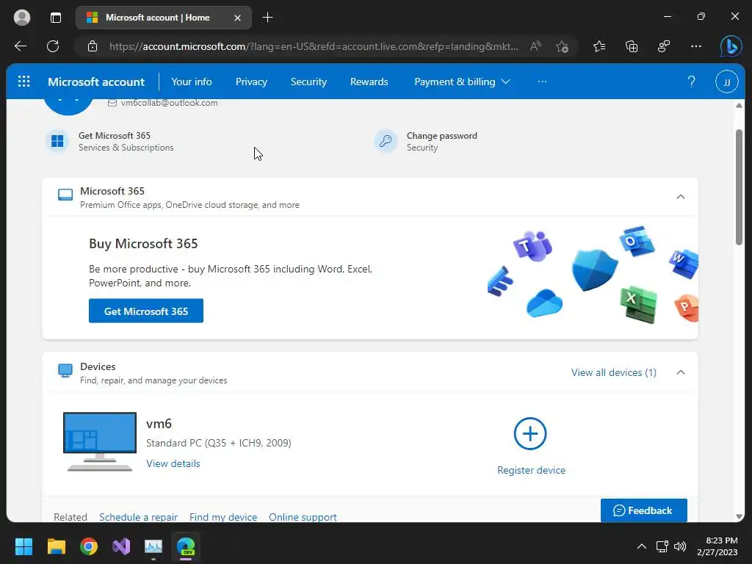Open browser Collections
This screenshot has height=564, width=752.
click(632, 46)
